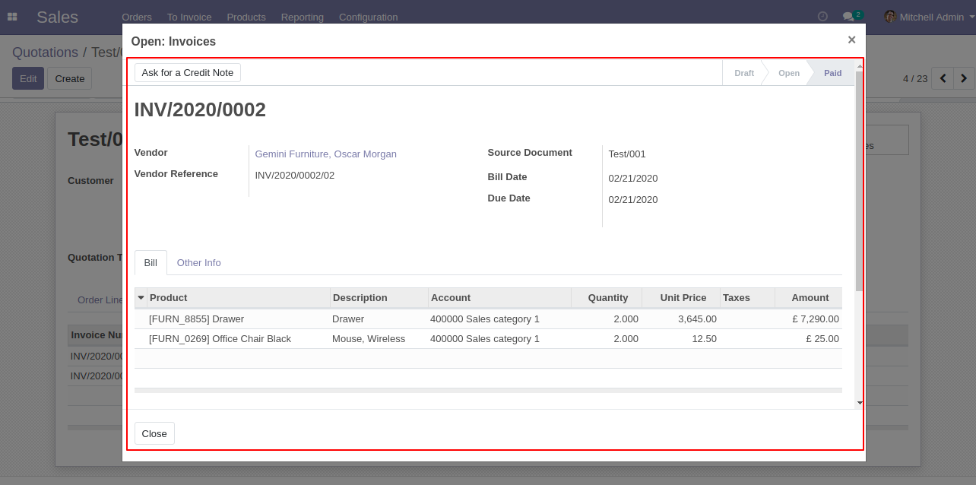Go to next record arrow
976x485 pixels.
(964, 78)
